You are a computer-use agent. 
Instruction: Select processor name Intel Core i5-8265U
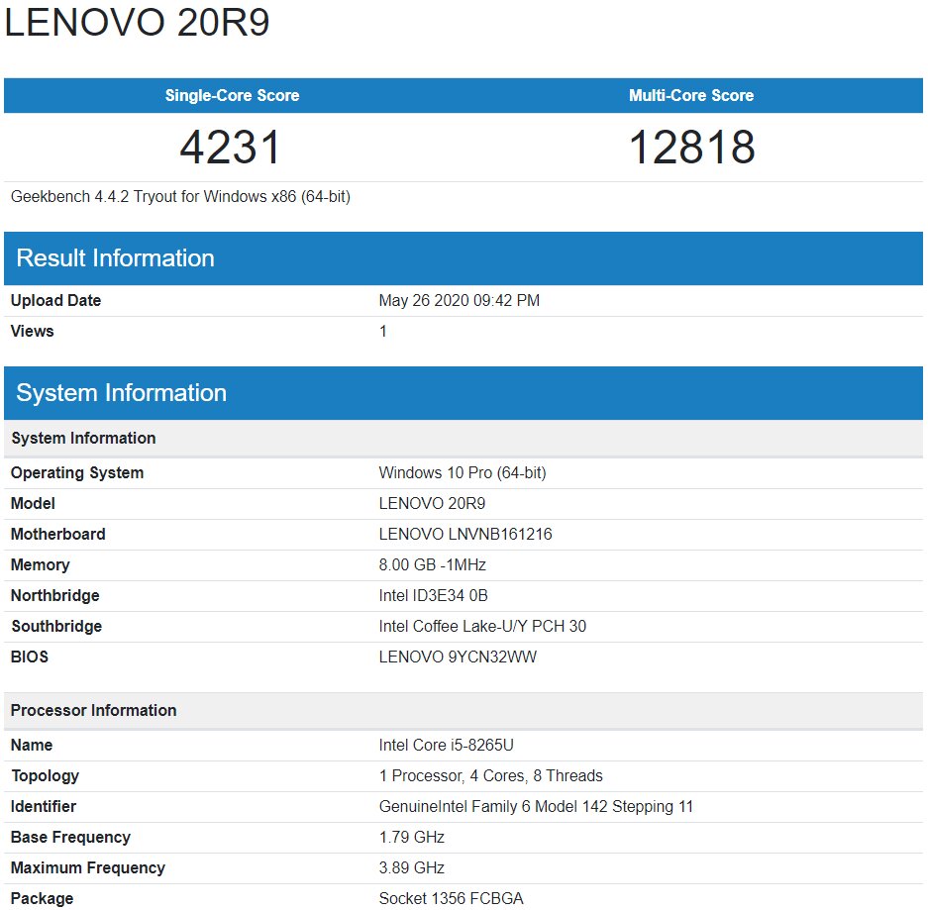pyautogui.click(x=447, y=745)
